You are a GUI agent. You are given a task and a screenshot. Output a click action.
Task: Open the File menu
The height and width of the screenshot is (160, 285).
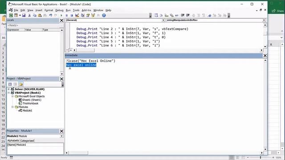(x=16, y=10)
